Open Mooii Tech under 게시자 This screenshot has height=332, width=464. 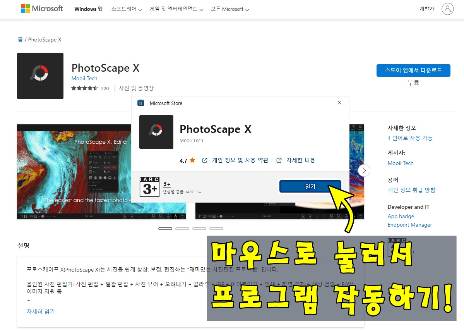(401, 163)
